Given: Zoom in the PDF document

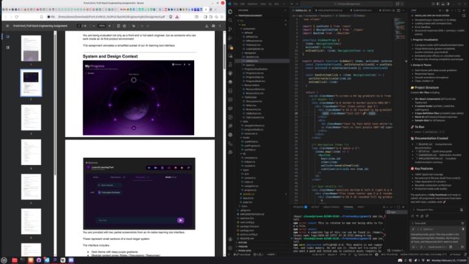Looking at the screenshot, I should [x=110, y=26].
